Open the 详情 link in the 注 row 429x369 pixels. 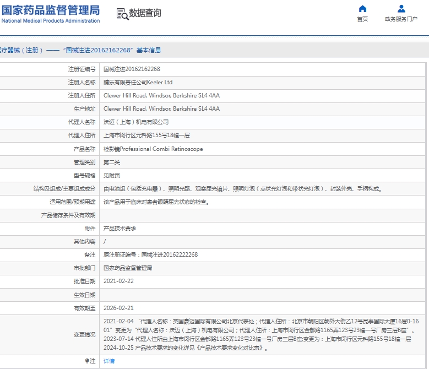[109, 361]
